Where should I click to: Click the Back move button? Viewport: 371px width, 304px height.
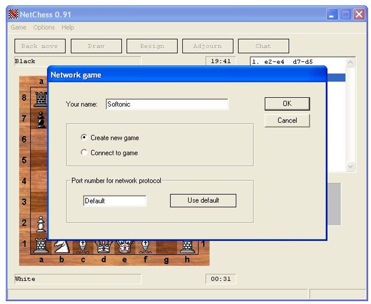(40, 46)
